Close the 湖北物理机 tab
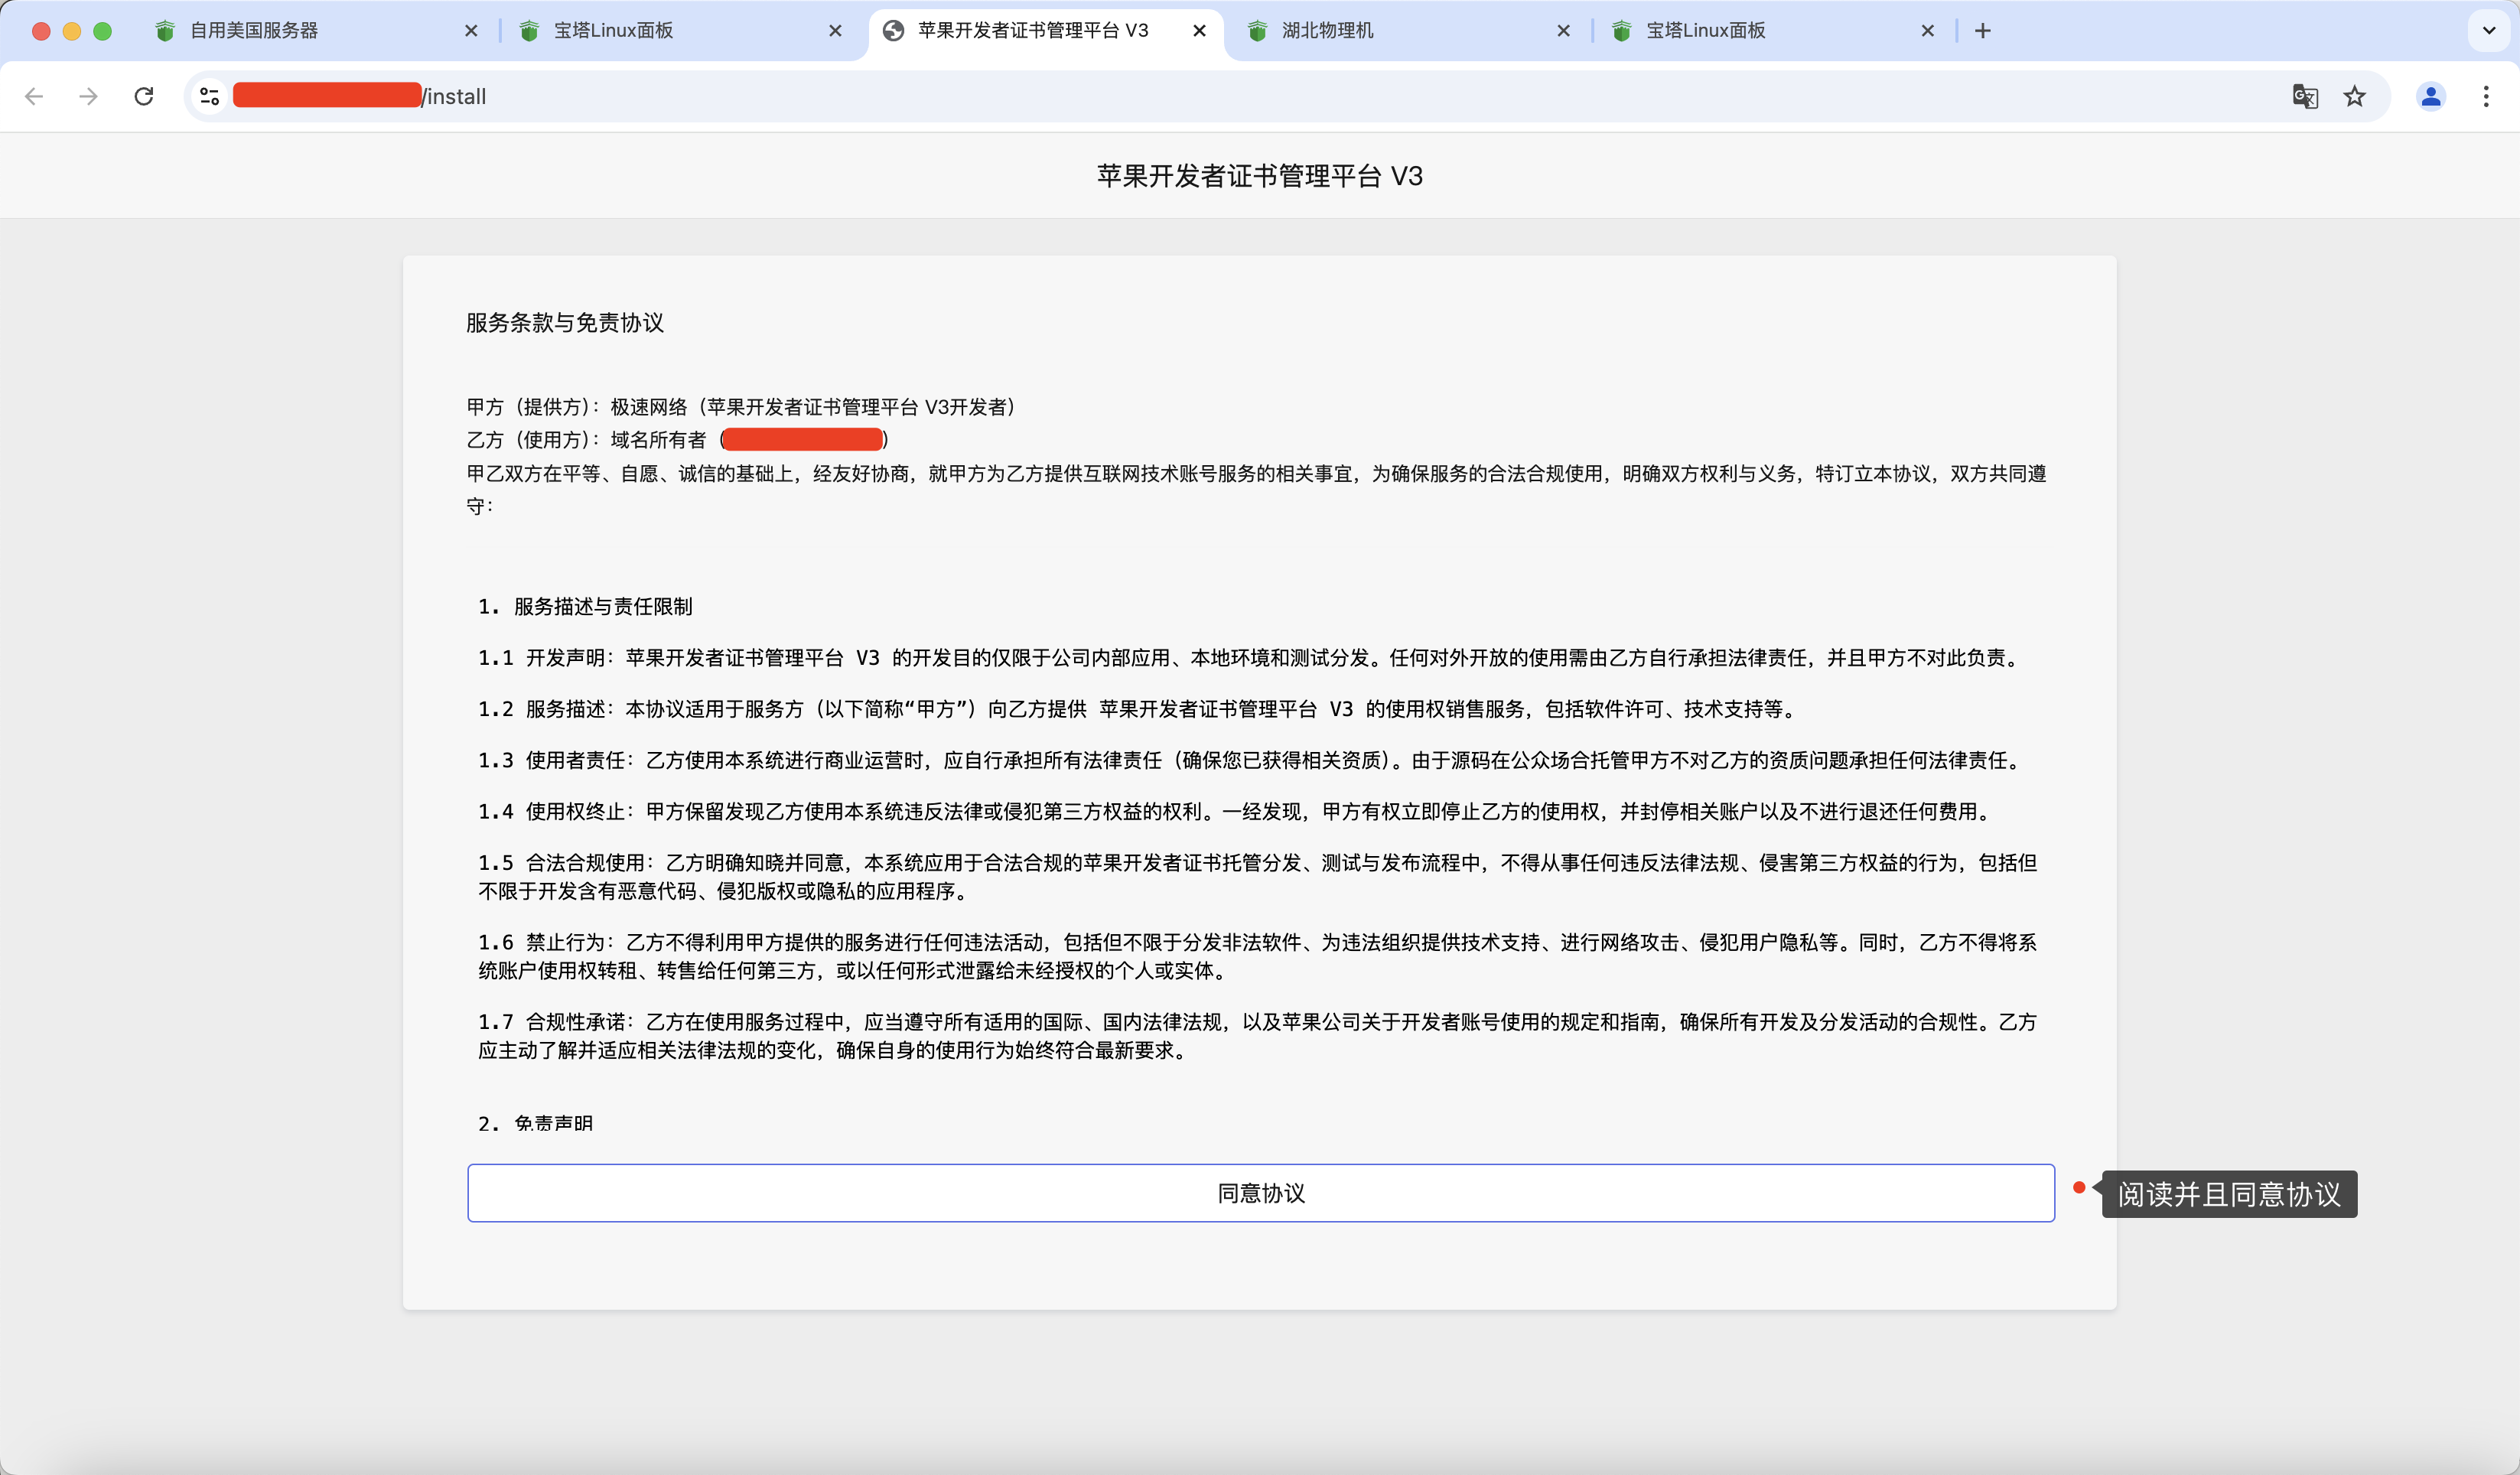The width and height of the screenshot is (2520, 1475). click(1563, 31)
